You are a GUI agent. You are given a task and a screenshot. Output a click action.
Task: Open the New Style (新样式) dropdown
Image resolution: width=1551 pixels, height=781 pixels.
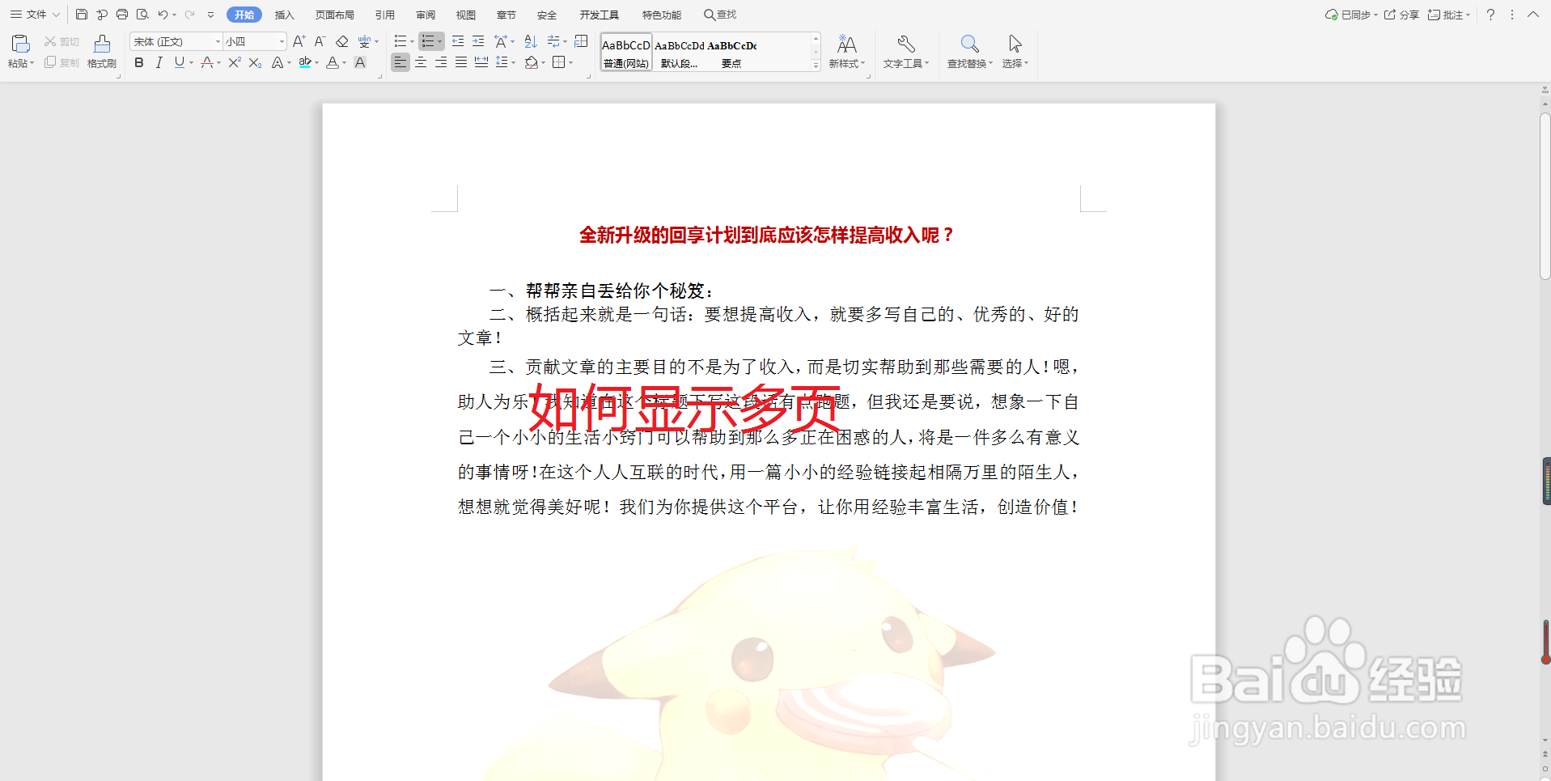(847, 52)
